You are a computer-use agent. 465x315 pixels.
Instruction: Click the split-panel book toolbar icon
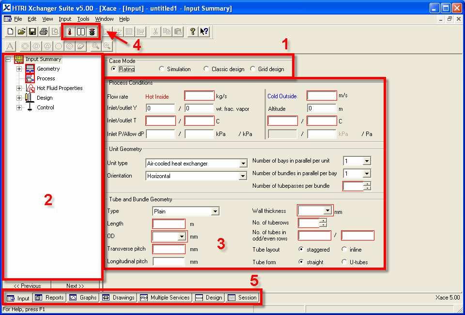(81, 31)
